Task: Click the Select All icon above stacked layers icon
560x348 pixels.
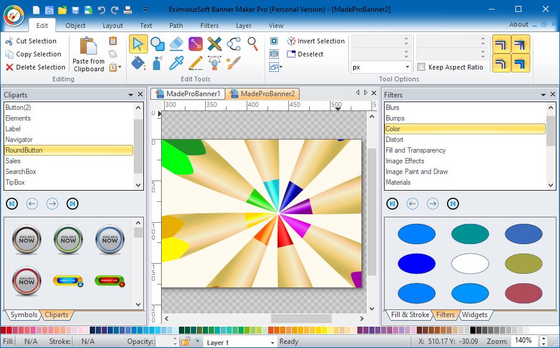Action: tap(274, 41)
